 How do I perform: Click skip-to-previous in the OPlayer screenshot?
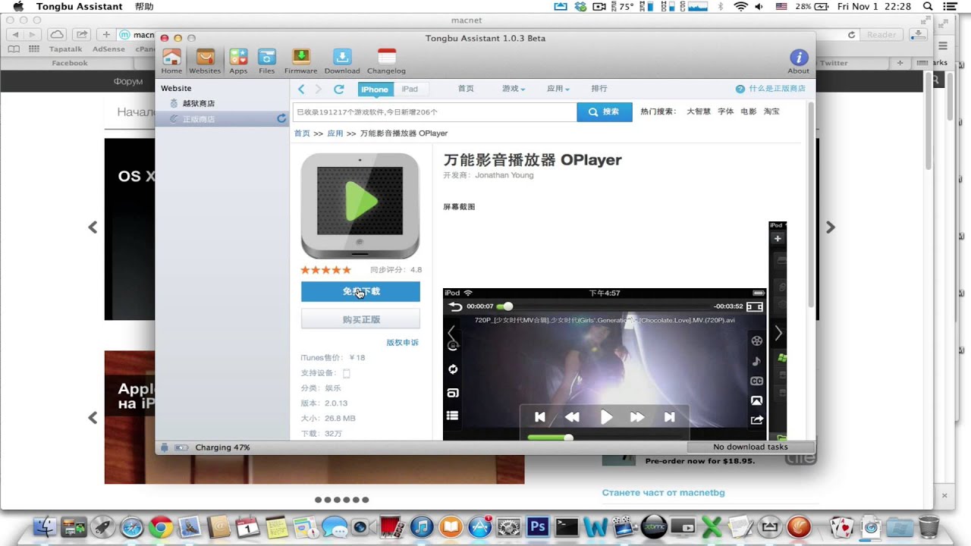pyautogui.click(x=540, y=417)
